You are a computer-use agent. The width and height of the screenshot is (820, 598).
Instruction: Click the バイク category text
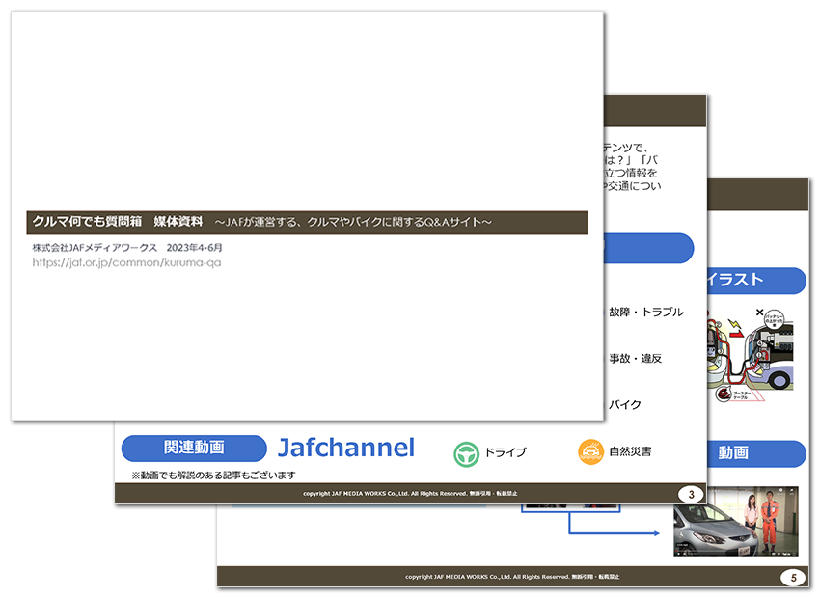click(x=625, y=404)
